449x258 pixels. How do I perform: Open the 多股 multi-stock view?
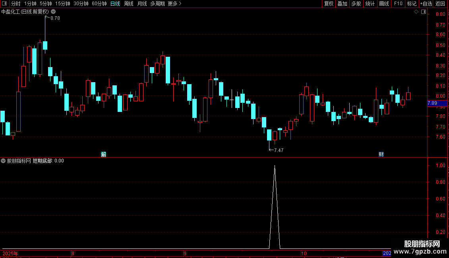(x=356, y=4)
